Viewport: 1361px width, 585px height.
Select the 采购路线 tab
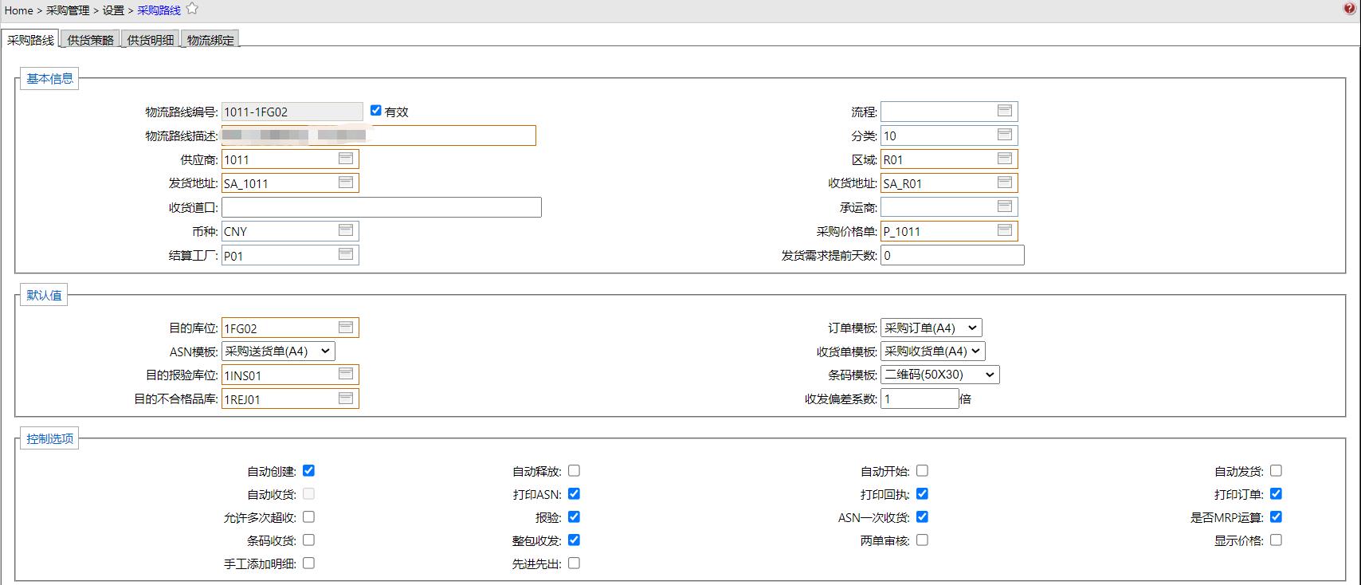[30, 39]
